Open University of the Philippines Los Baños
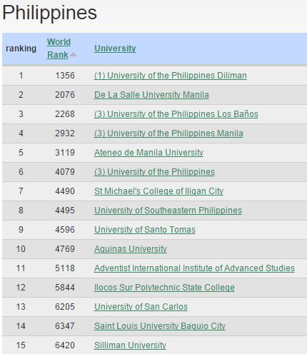The width and height of the screenshot is (307, 354). click(176, 114)
